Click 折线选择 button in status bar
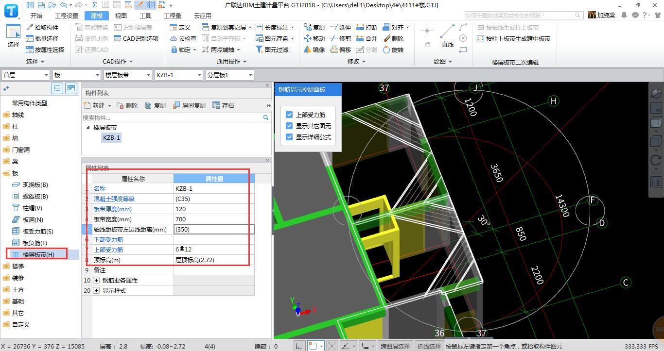Viewport: 664px width, 351px height. point(429,346)
